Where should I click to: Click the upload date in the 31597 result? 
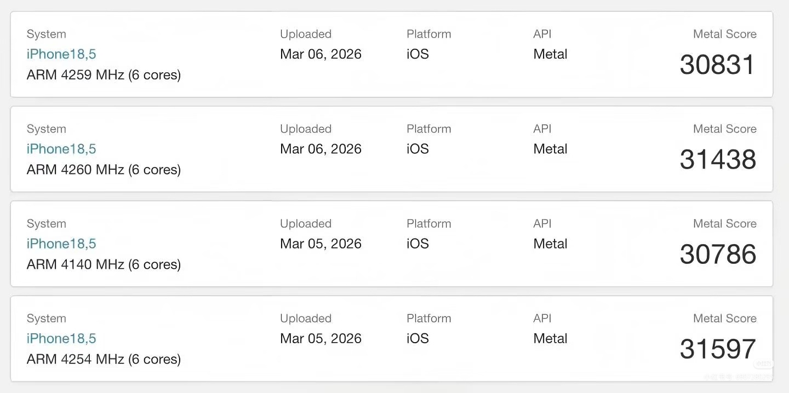pyautogui.click(x=321, y=338)
